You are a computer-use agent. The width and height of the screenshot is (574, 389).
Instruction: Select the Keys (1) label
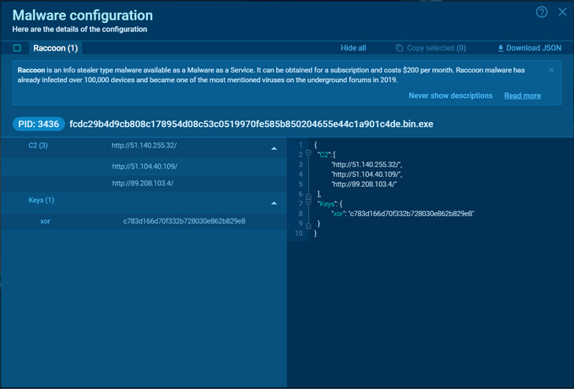pos(41,200)
